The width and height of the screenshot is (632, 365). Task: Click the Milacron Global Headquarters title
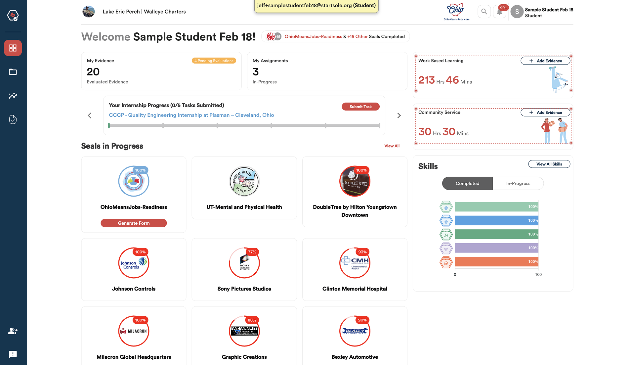[134, 357]
